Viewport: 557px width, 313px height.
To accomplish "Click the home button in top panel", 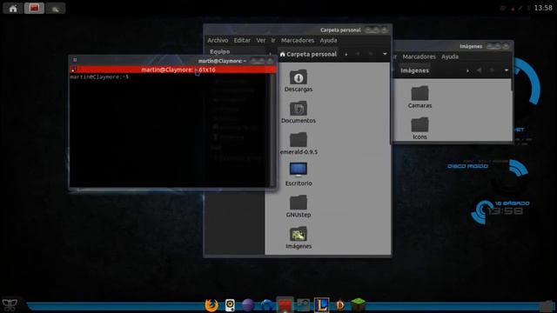I will (13, 8).
